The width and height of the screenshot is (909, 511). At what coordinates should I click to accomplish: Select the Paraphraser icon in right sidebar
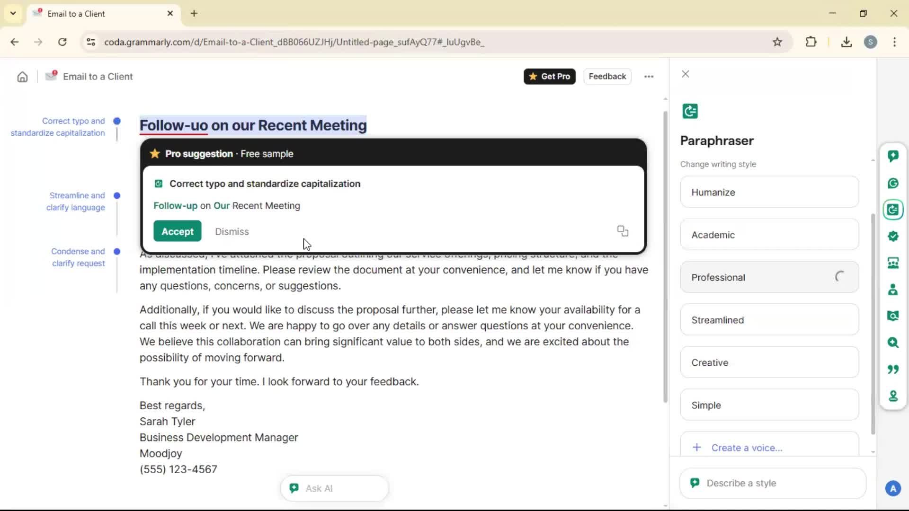click(x=893, y=210)
